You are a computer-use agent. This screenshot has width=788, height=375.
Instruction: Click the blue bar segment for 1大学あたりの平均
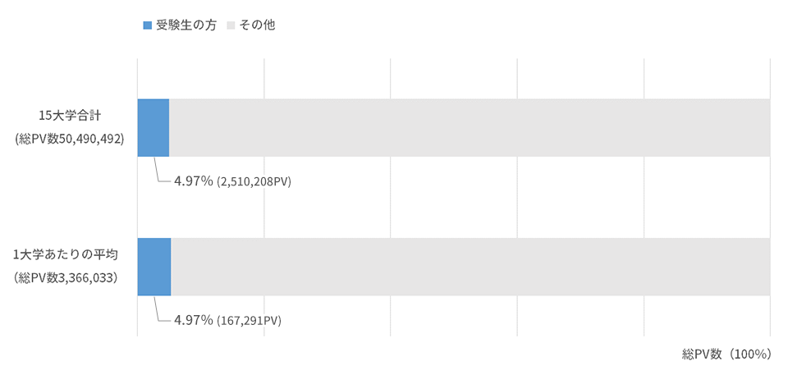pos(154,267)
